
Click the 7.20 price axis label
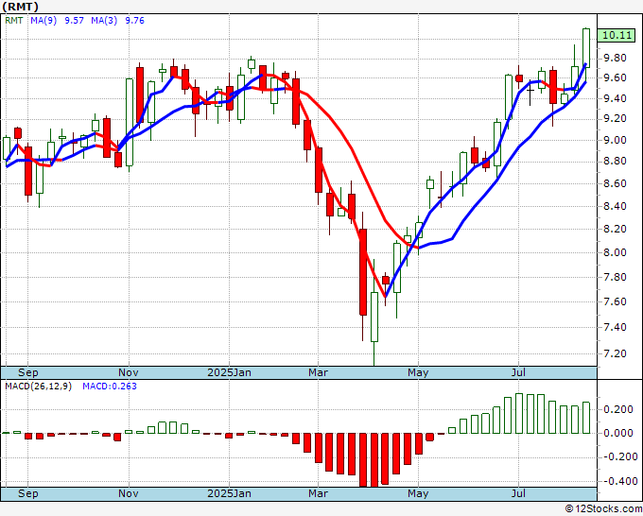point(616,353)
